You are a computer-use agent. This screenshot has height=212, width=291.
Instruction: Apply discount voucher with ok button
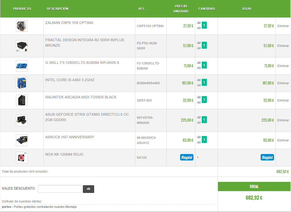(88, 189)
